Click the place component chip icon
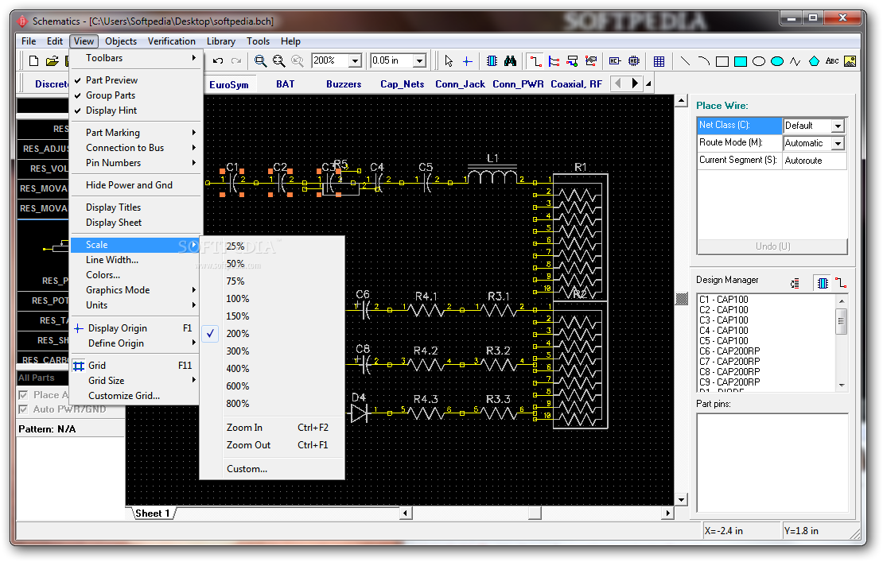 click(x=492, y=60)
